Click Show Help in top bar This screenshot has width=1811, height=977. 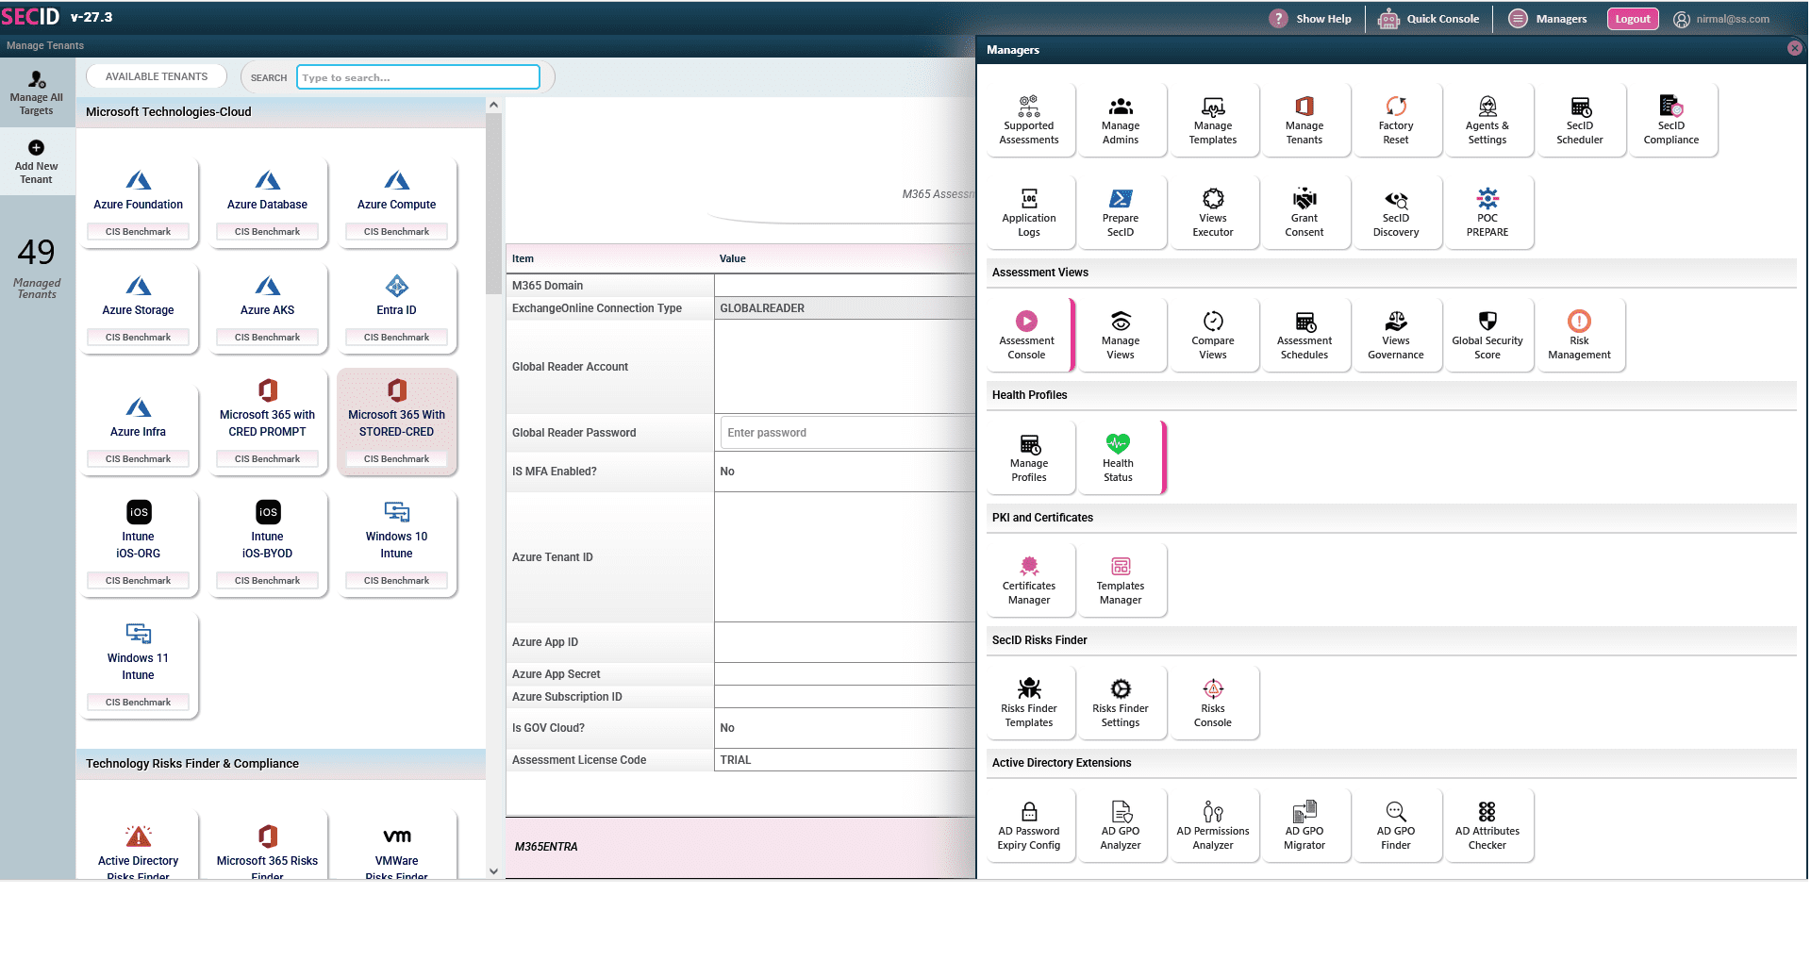(1311, 19)
